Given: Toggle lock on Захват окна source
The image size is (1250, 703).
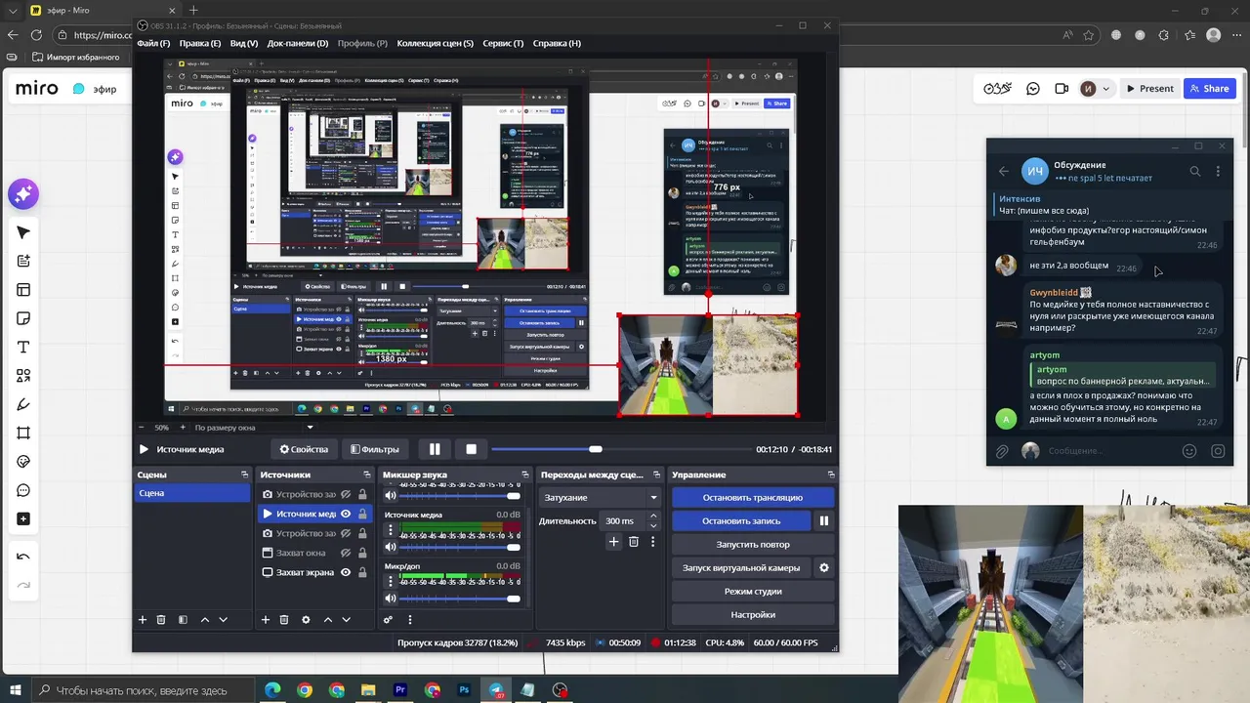Looking at the screenshot, I should (362, 553).
